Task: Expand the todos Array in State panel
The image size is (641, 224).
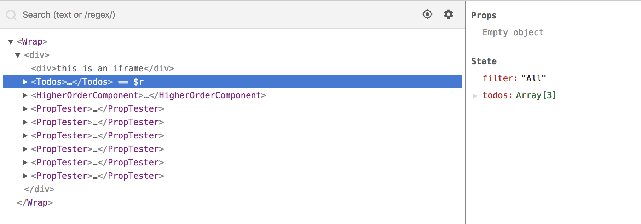Action: [475, 95]
